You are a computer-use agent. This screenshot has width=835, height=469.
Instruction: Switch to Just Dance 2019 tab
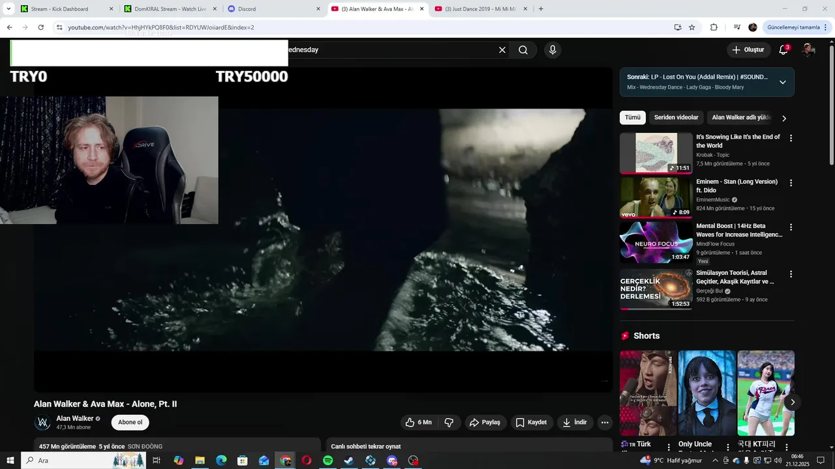479,9
